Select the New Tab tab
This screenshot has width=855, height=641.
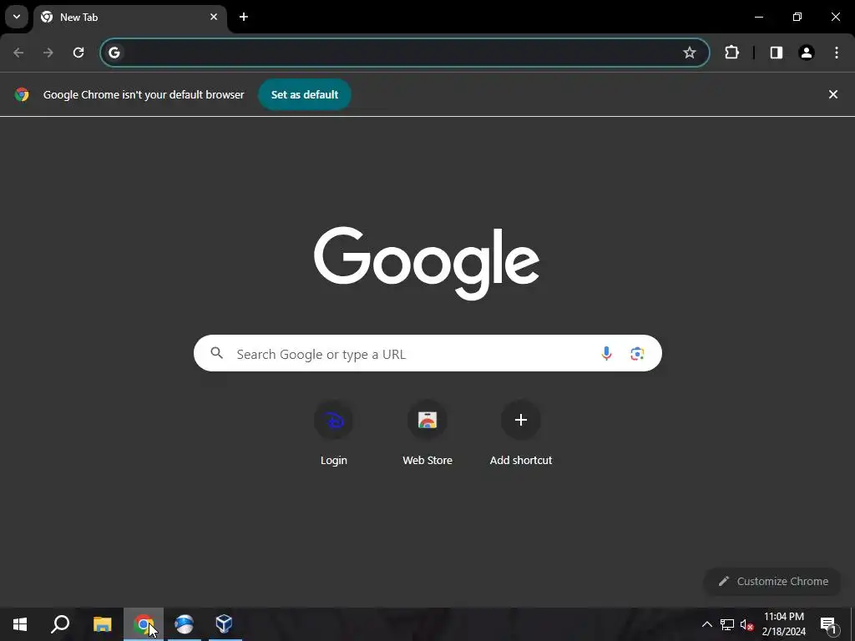tap(129, 17)
